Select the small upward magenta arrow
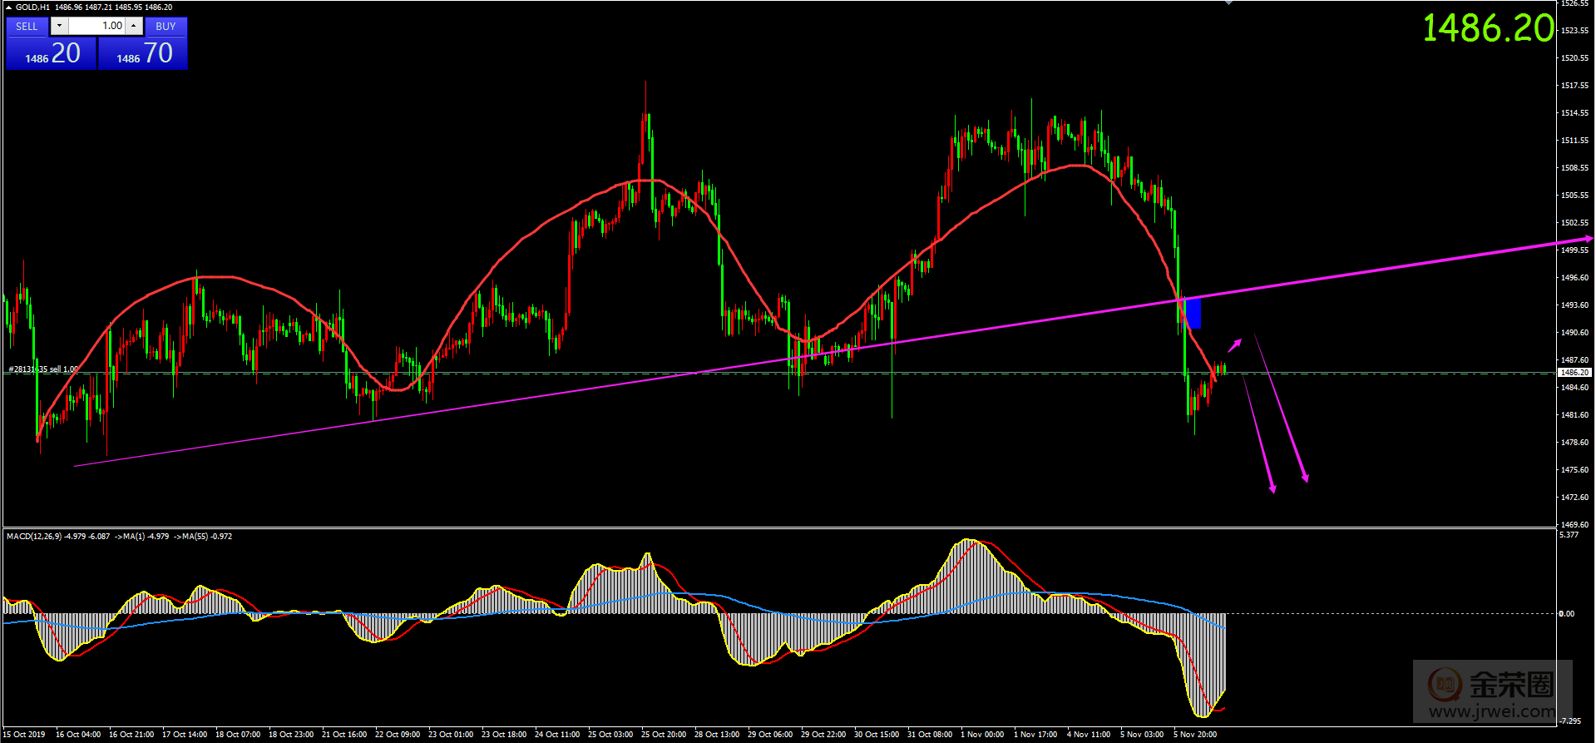This screenshot has height=743, width=1596. click(1235, 344)
